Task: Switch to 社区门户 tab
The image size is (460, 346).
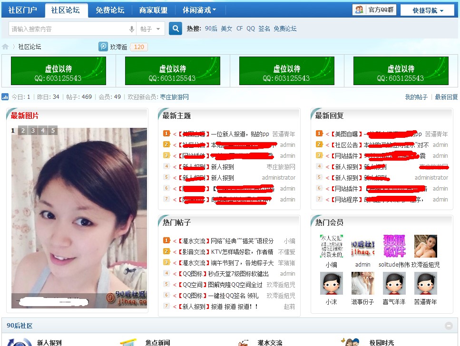Action: click(x=23, y=10)
